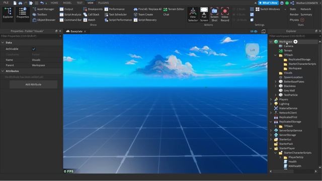Screen dimensions: 322x181
Task: Select the Grey Wall item in Explorer
Action: 289,90
